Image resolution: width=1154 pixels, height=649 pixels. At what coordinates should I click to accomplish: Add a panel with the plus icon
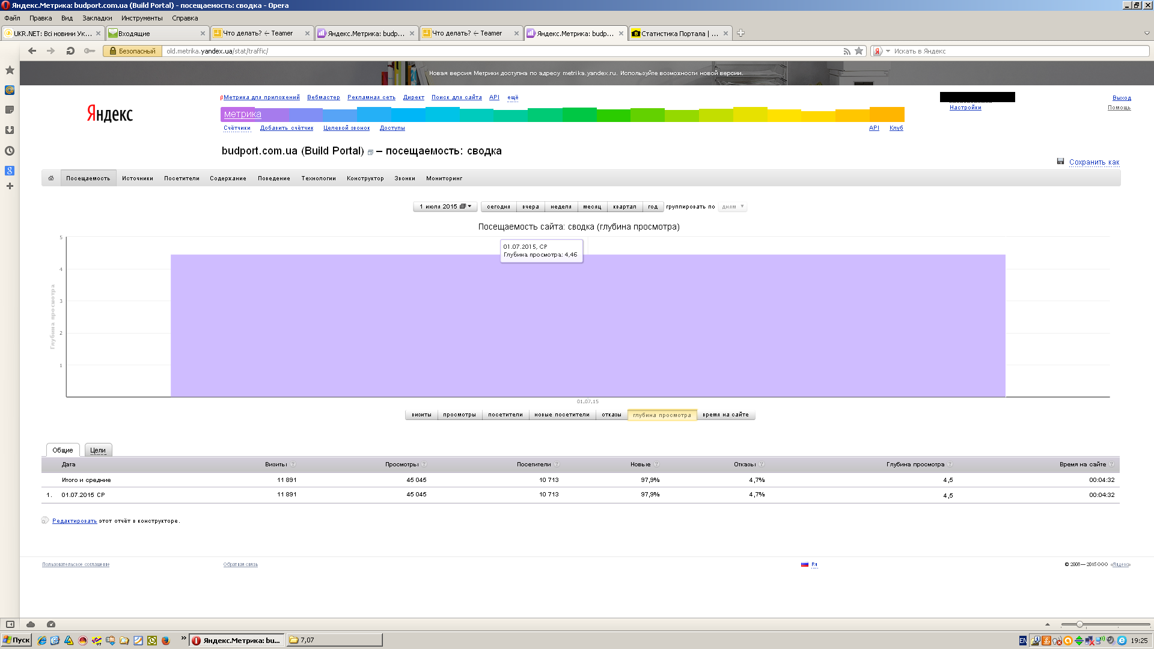pyautogui.click(x=10, y=186)
